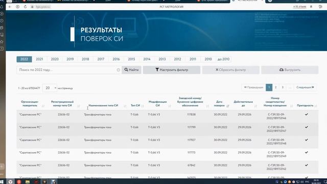Click factory number 117838 cell
This screenshot has width=327, height=184.
[x=191, y=114]
